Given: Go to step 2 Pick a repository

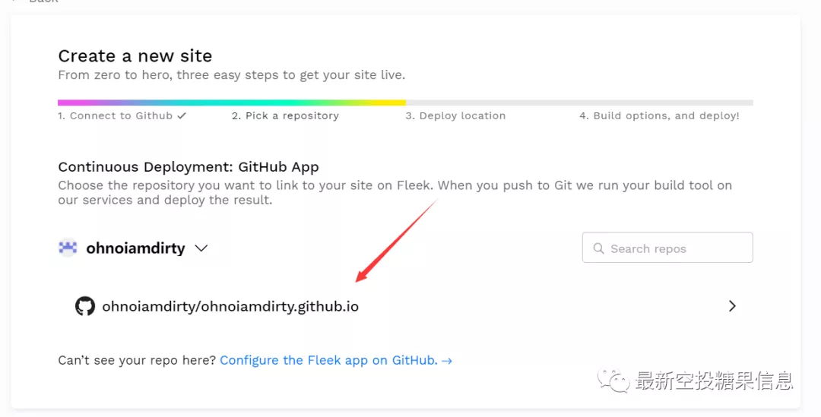Looking at the screenshot, I should [x=285, y=115].
